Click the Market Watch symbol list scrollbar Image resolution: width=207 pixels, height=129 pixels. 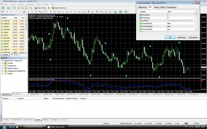(x=26, y=35)
